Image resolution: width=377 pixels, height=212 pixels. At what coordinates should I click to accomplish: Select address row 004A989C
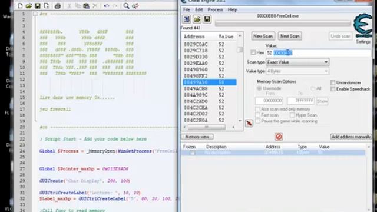[x=210, y=95]
